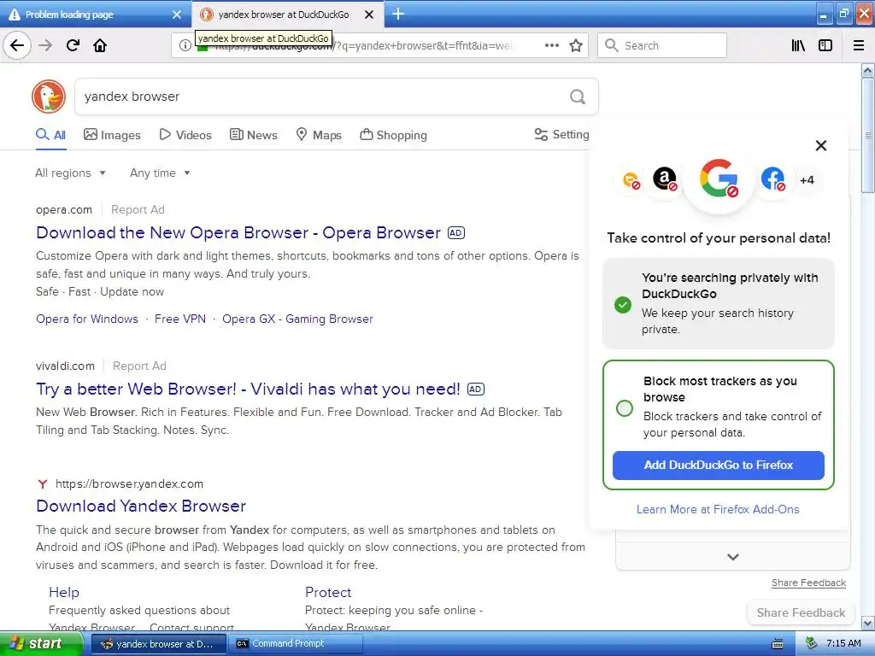Click the AD badge on Opera result
The height and width of the screenshot is (656, 875).
point(456,233)
